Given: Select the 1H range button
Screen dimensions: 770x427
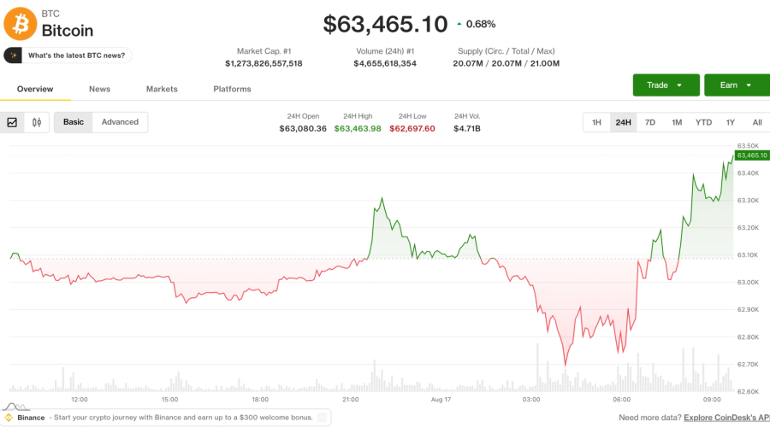Looking at the screenshot, I should pos(596,123).
